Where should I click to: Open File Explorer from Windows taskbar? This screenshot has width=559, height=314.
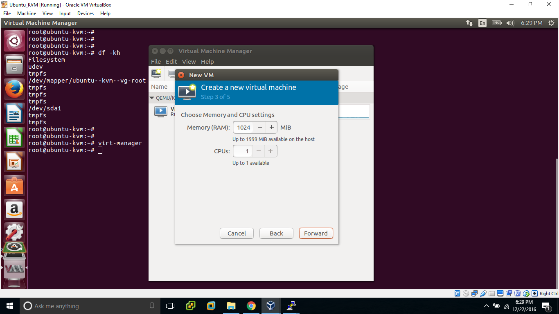[x=231, y=306]
